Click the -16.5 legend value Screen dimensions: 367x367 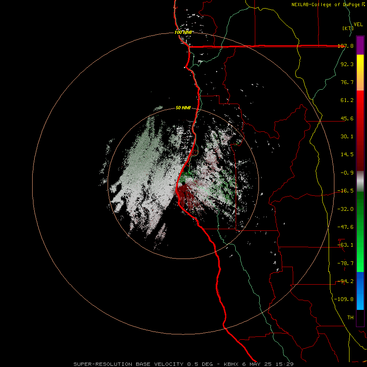click(x=345, y=191)
